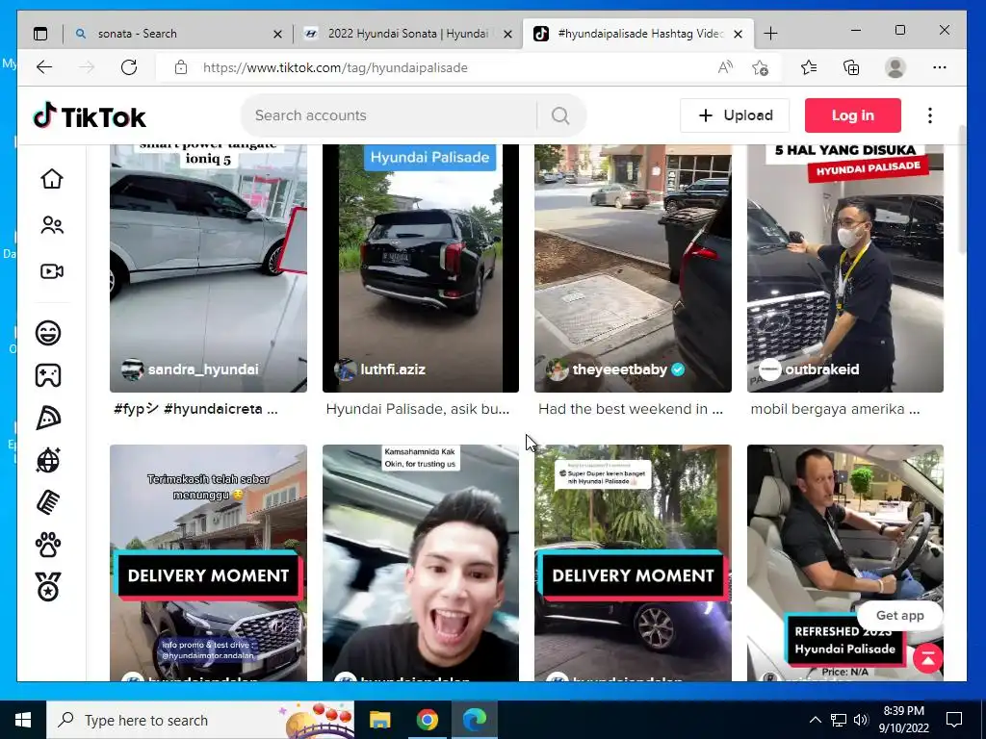The width and height of the screenshot is (986, 739).
Task: Click the Read aloud icon in address bar
Action: click(x=725, y=67)
